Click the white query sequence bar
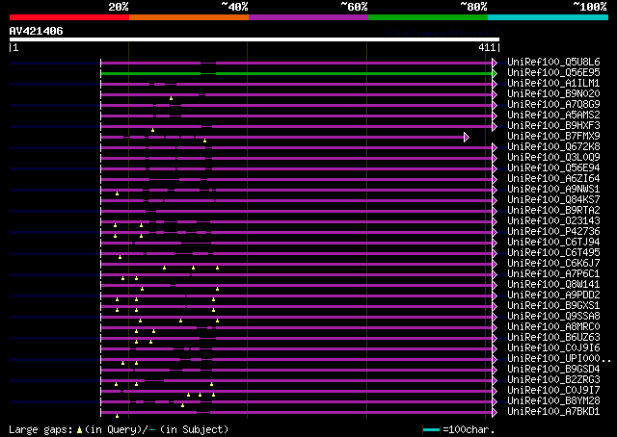This screenshot has width=617, height=437. (x=255, y=39)
